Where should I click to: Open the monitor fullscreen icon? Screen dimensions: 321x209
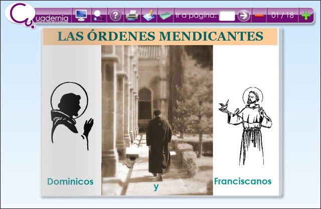click(x=81, y=15)
